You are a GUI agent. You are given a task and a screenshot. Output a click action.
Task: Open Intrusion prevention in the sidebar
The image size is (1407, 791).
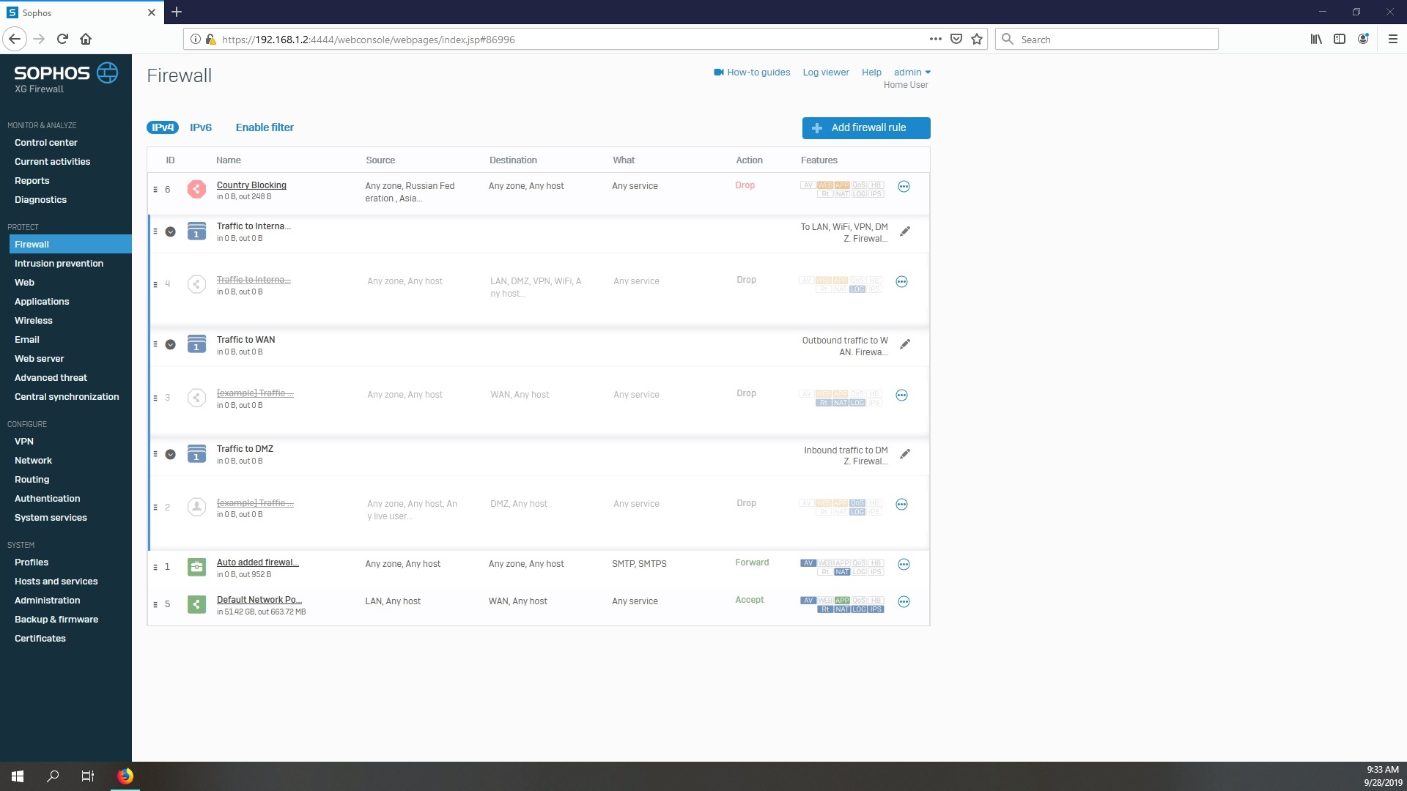[x=59, y=264]
